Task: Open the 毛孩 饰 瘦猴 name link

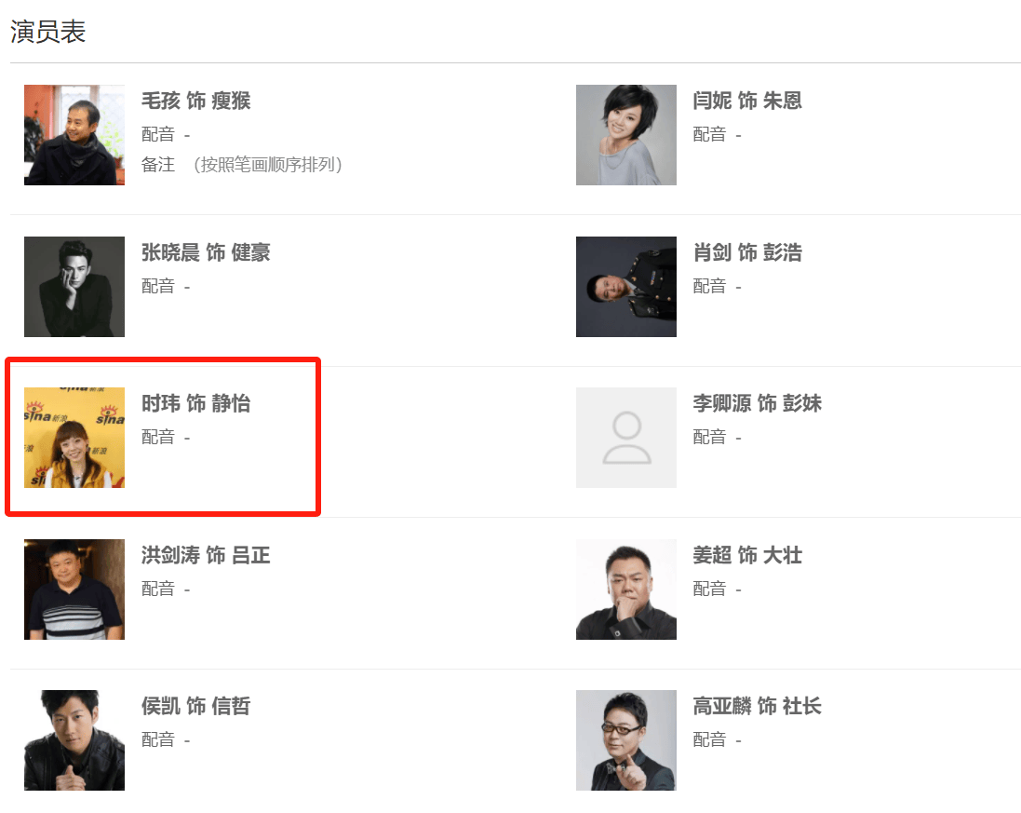Action: tap(195, 101)
